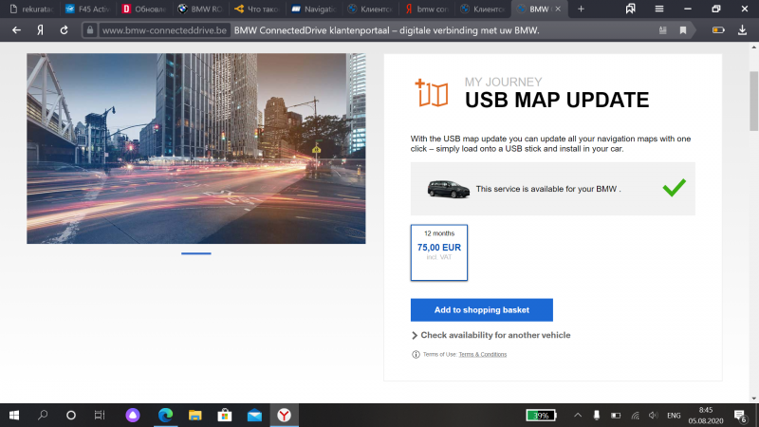Open battery saver icon in browser toolbar

pyautogui.click(x=718, y=30)
